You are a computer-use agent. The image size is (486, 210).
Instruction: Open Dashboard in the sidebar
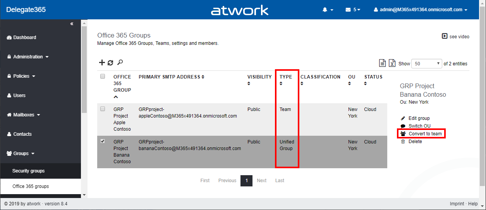coord(25,38)
